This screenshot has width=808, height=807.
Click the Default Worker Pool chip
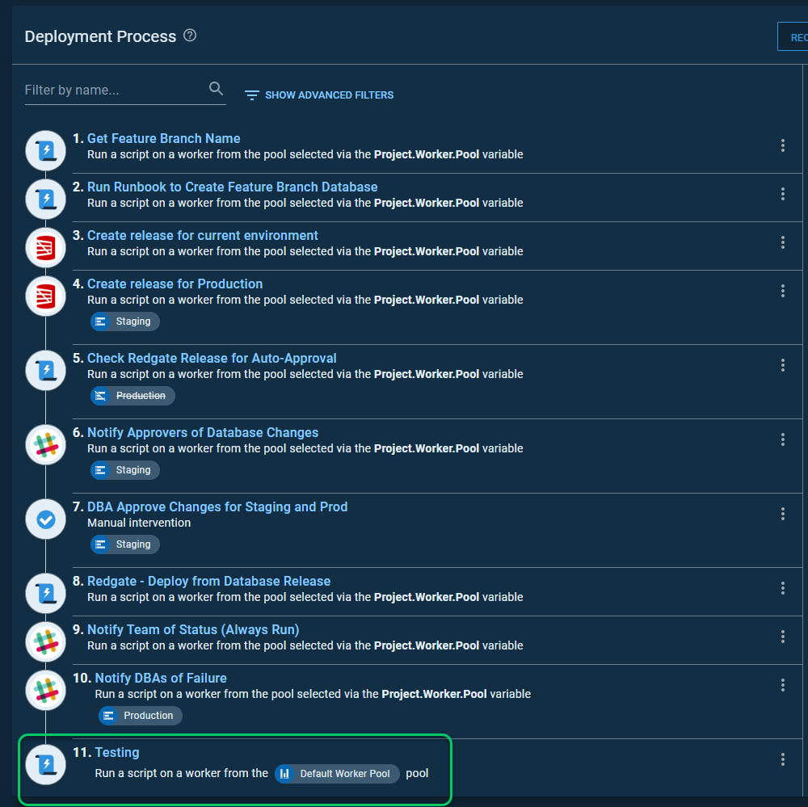pos(337,774)
